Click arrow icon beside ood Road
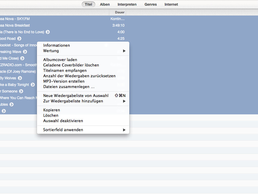The height and width of the screenshot is (194, 258). 19,39
